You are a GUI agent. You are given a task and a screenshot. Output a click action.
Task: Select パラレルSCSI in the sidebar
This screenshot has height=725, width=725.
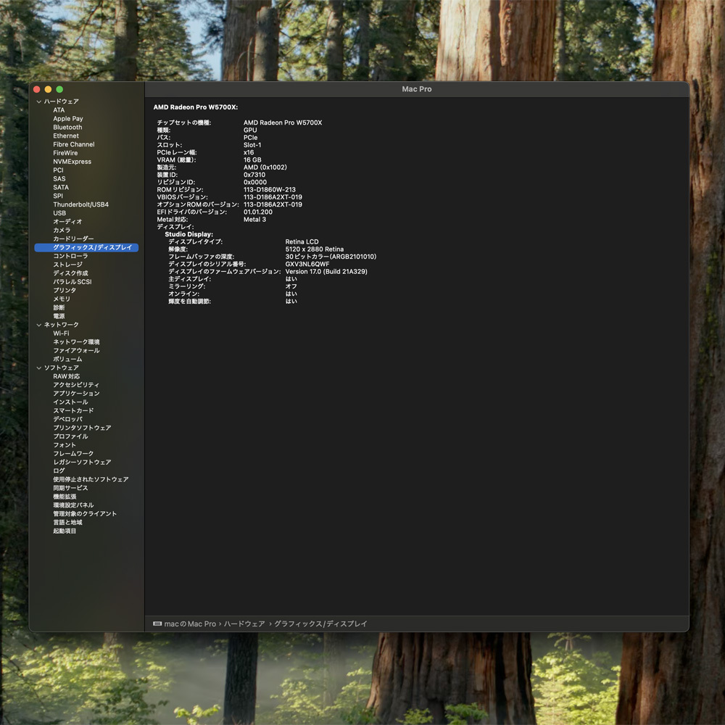pyautogui.click(x=72, y=282)
